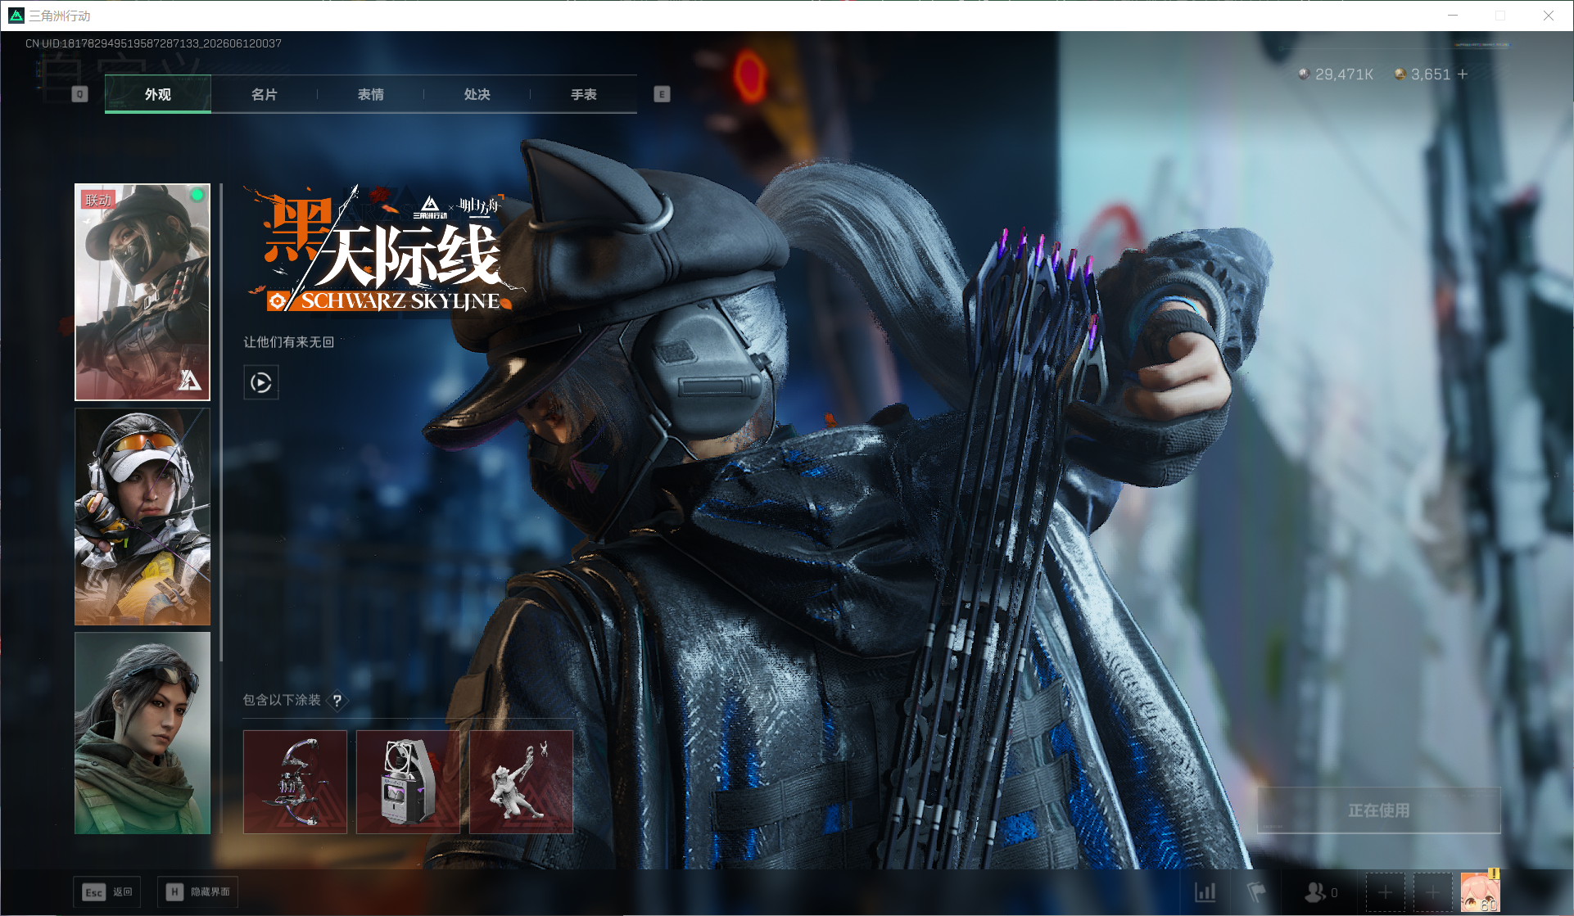Add currency via the plus beside 3,651
Viewport: 1574px width, 916px height.
click(x=1463, y=74)
